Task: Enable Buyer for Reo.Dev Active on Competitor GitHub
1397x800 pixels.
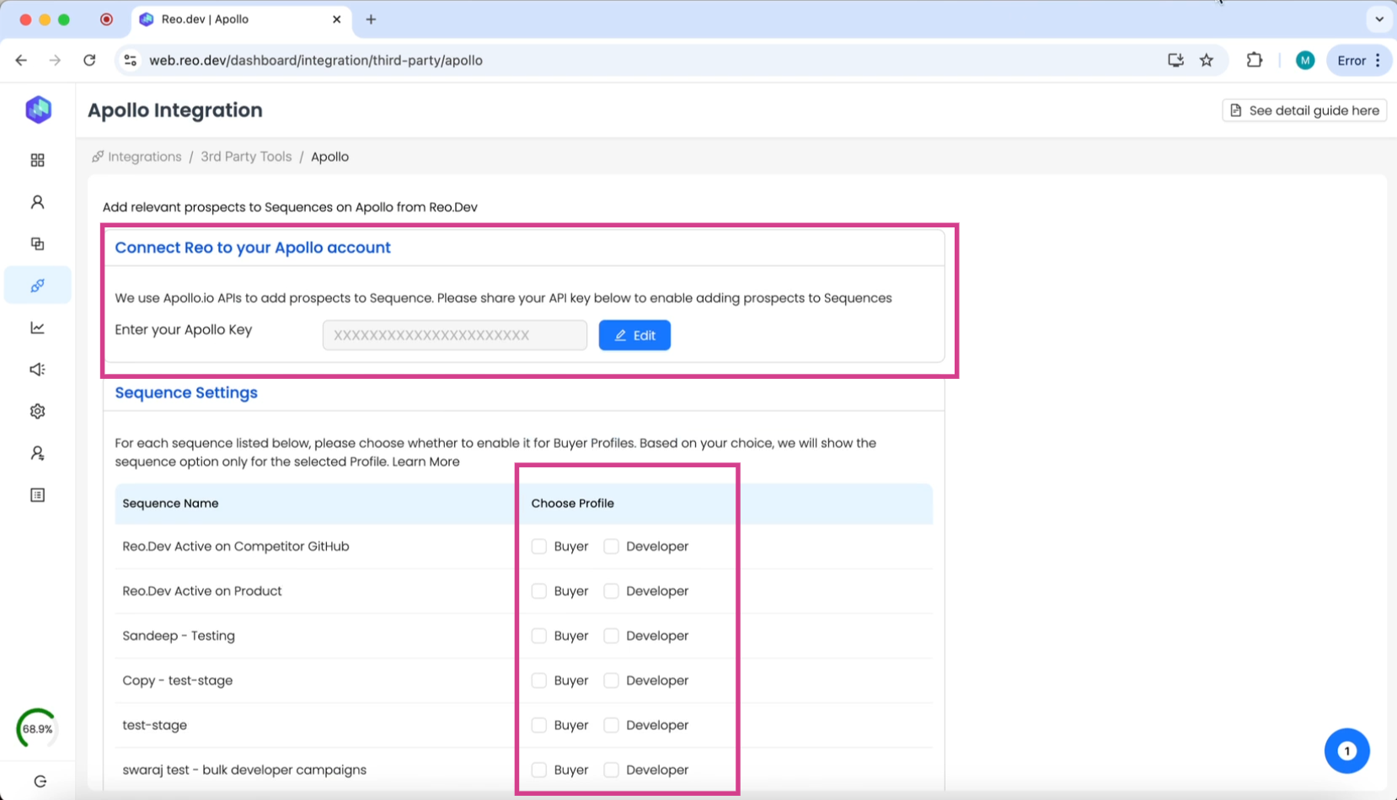Action: pyautogui.click(x=539, y=547)
